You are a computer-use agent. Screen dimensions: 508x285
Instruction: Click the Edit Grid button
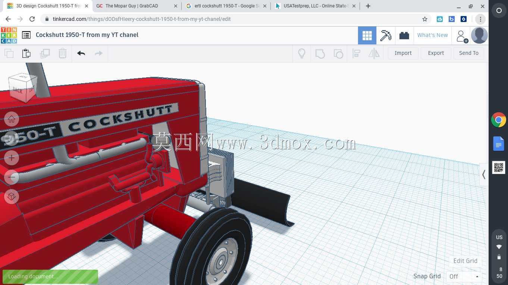[x=465, y=261]
